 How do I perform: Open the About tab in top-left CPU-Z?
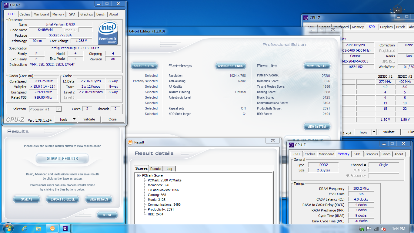(114, 14)
